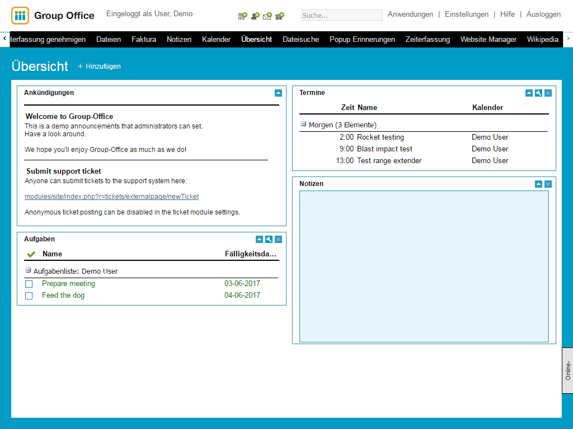
Task: Click green checkmark column header in Aufgaben
Action: click(31, 254)
